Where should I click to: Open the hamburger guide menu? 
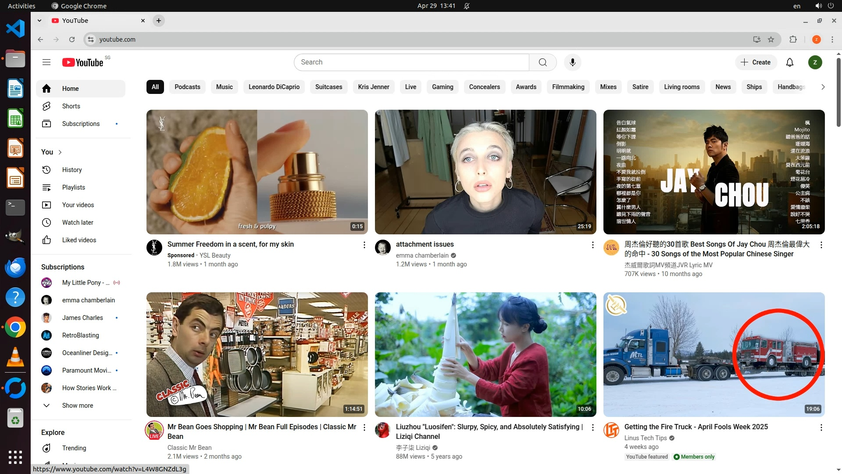point(46,62)
